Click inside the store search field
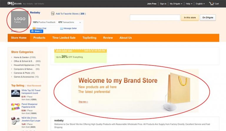Screen dimensions: 226x131 click(x=155, y=18)
